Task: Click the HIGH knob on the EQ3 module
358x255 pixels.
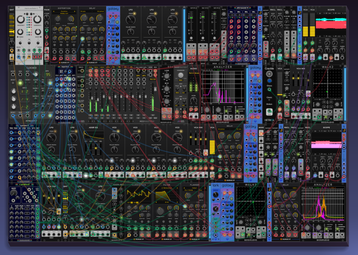Action: pos(167,102)
